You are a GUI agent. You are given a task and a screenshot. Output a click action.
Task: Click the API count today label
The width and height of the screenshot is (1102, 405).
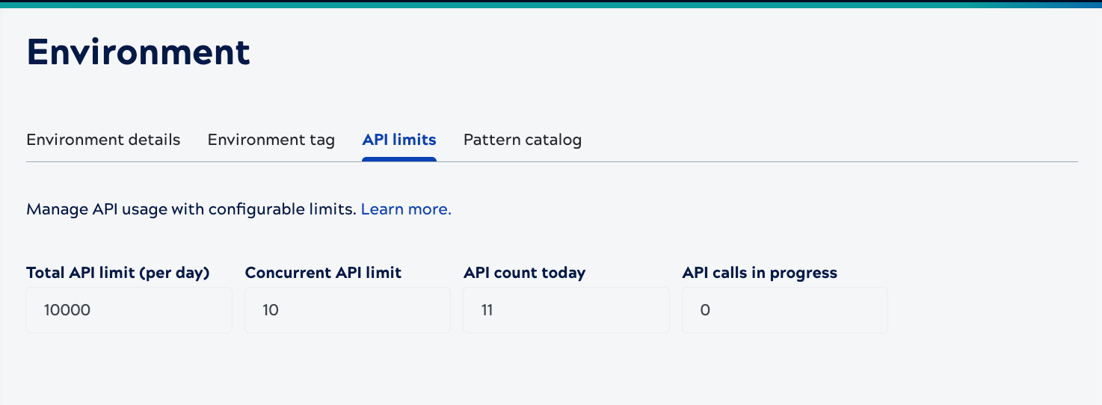pyautogui.click(x=524, y=273)
